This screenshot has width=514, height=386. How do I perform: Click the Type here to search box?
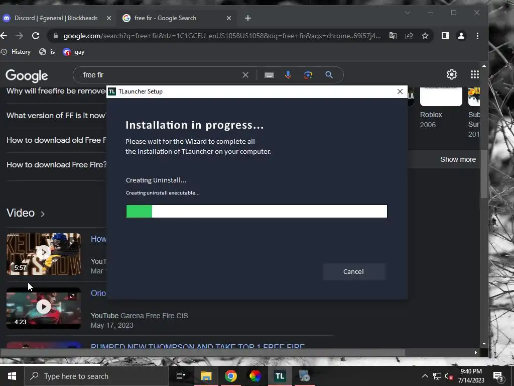96,376
